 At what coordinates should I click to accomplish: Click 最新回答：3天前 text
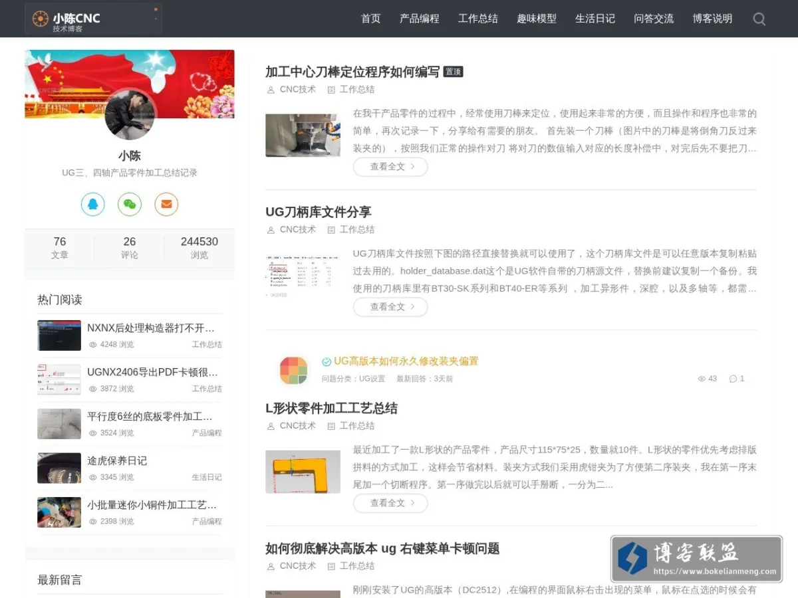tap(424, 379)
